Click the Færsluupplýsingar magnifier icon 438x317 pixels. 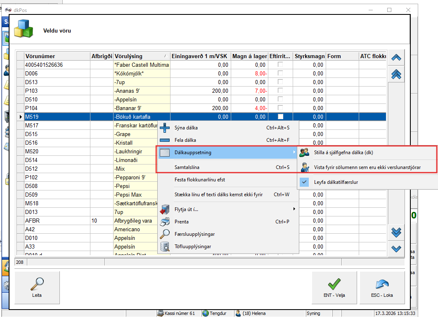pyautogui.click(x=165, y=234)
